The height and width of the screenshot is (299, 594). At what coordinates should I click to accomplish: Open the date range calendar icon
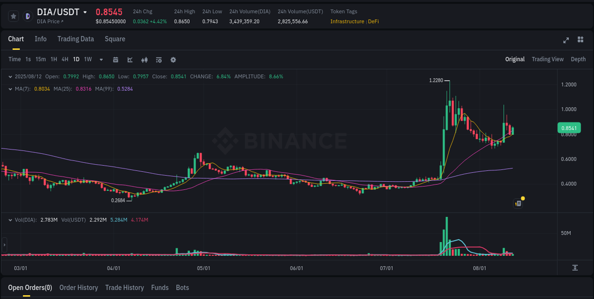click(x=115, y=60)
